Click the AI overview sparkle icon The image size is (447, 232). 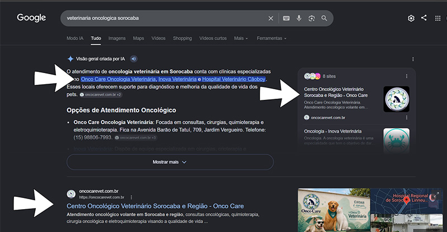[70, 59]
